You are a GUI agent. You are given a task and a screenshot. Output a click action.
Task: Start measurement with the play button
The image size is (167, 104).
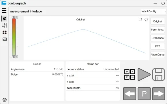(144, 74)
